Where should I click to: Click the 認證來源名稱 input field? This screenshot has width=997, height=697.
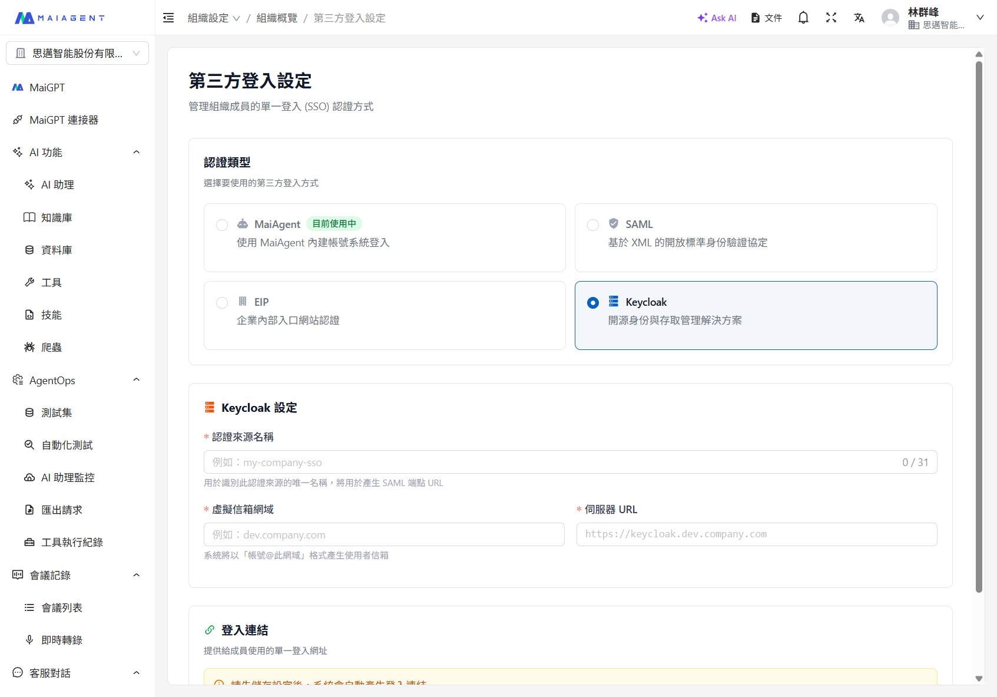coord(570,462)
